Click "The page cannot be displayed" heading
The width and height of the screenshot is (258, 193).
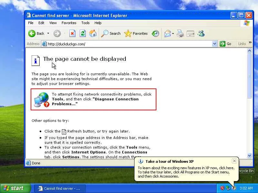(x=84, y=59)
